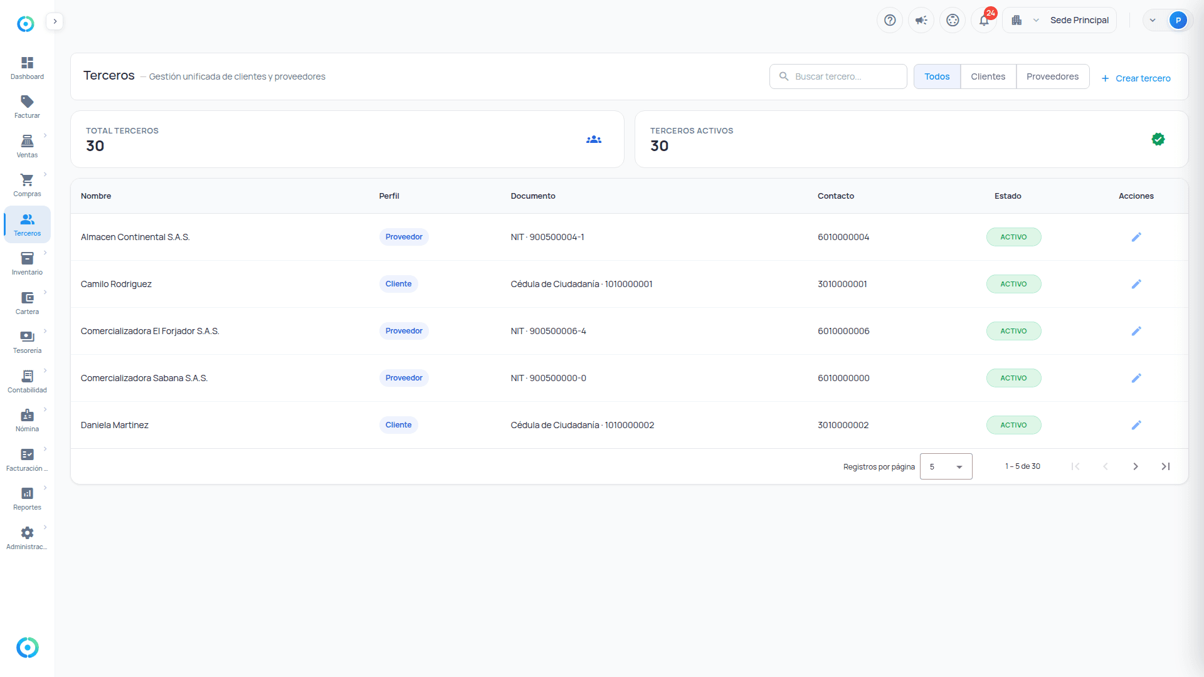Open the Administración gear icon

click(x=27, y=533)
